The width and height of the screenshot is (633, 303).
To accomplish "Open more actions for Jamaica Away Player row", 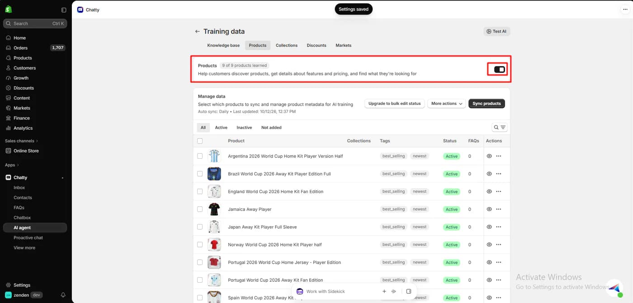I will (x=499, y=209).
